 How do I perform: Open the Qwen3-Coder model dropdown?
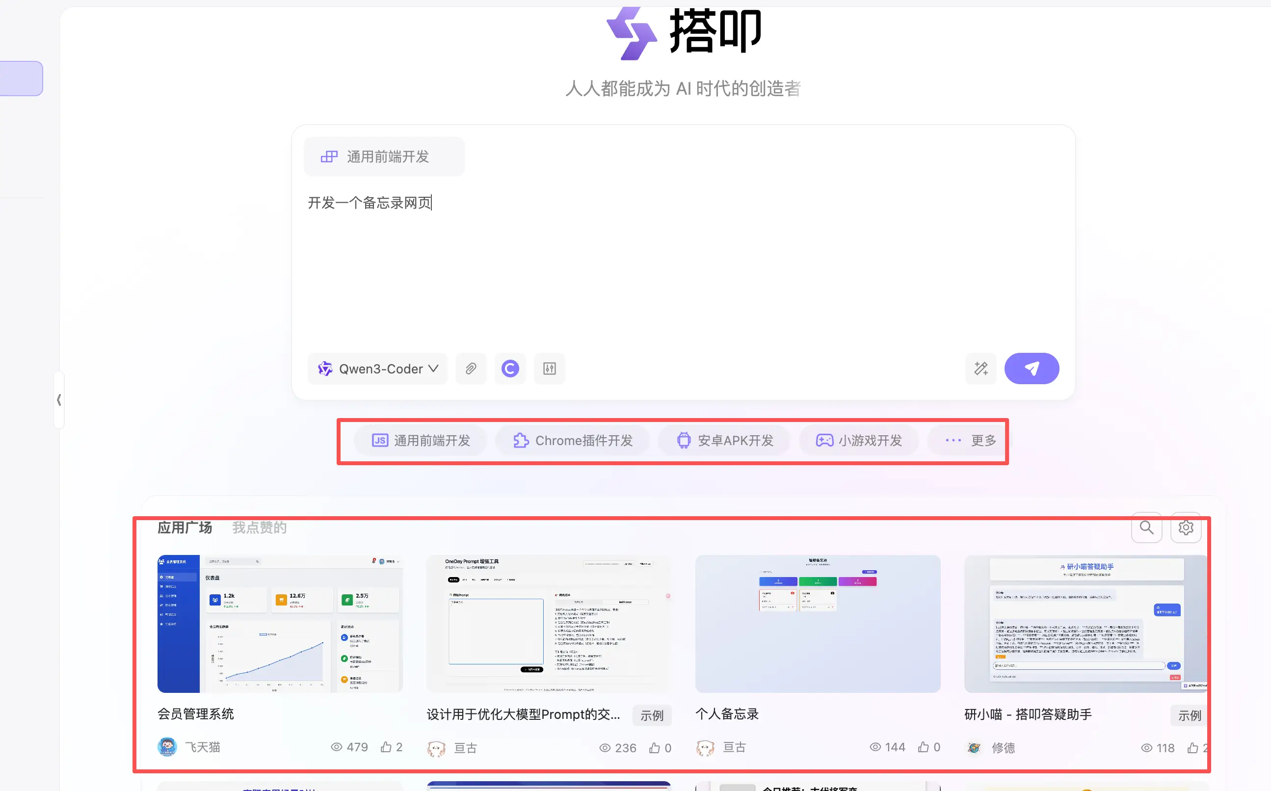tap(378, 369)
